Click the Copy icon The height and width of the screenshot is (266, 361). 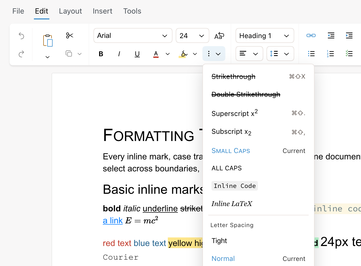(x=69, y=54)
